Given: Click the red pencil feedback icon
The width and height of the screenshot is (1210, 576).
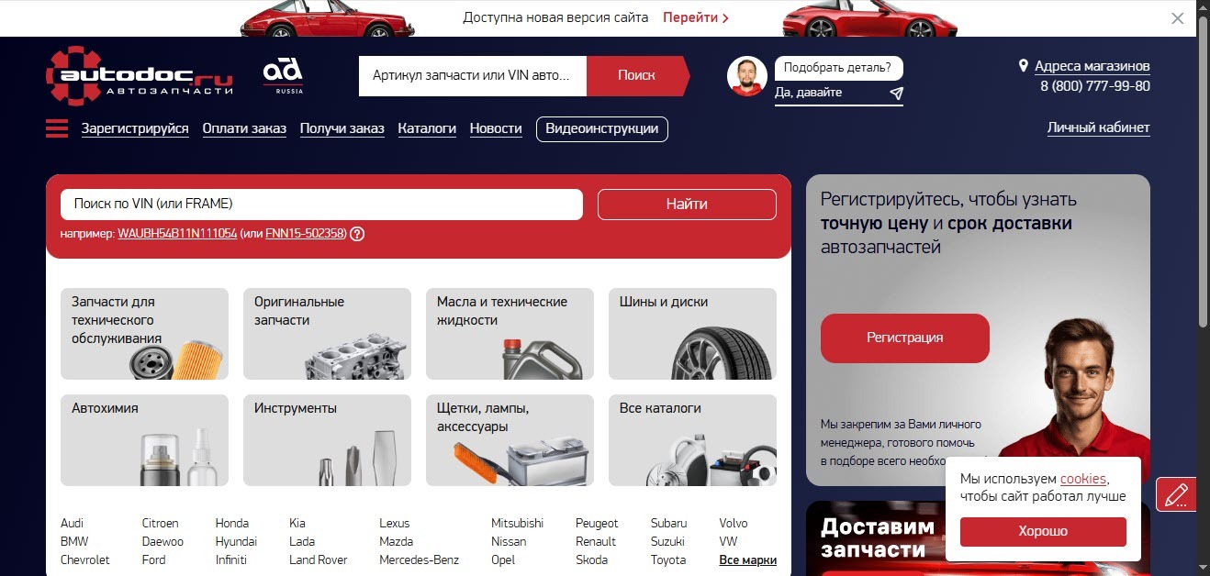Looking at the screenshot, I should [1175, 495].
